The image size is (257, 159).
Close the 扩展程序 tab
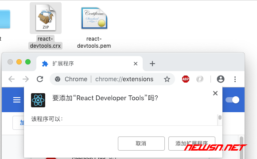(x=136, y=64)
